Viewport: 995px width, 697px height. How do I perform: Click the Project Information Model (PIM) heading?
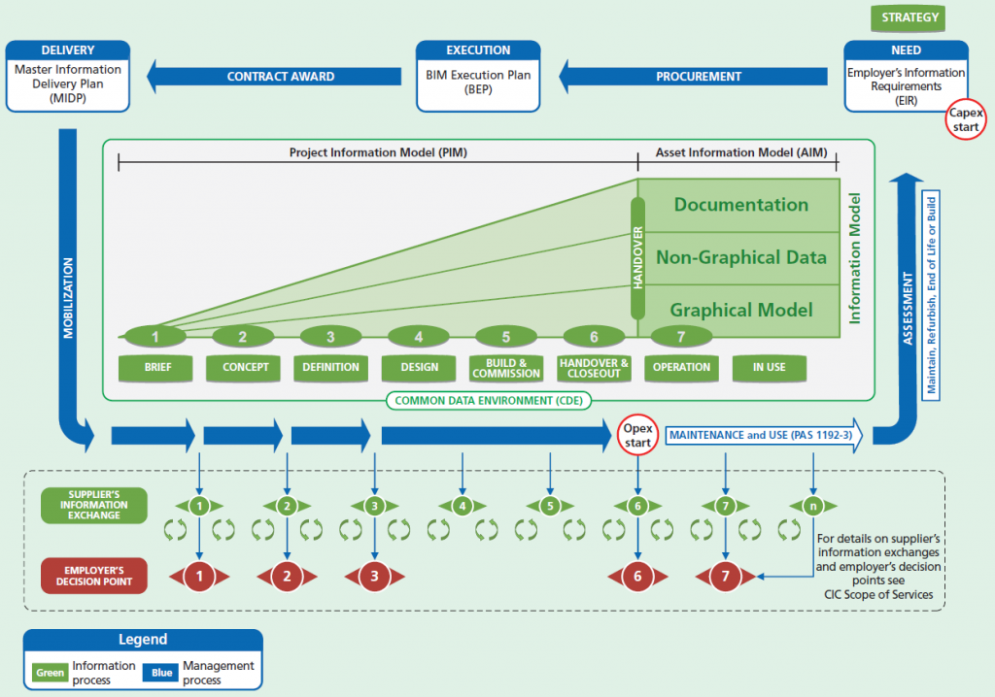378,152
